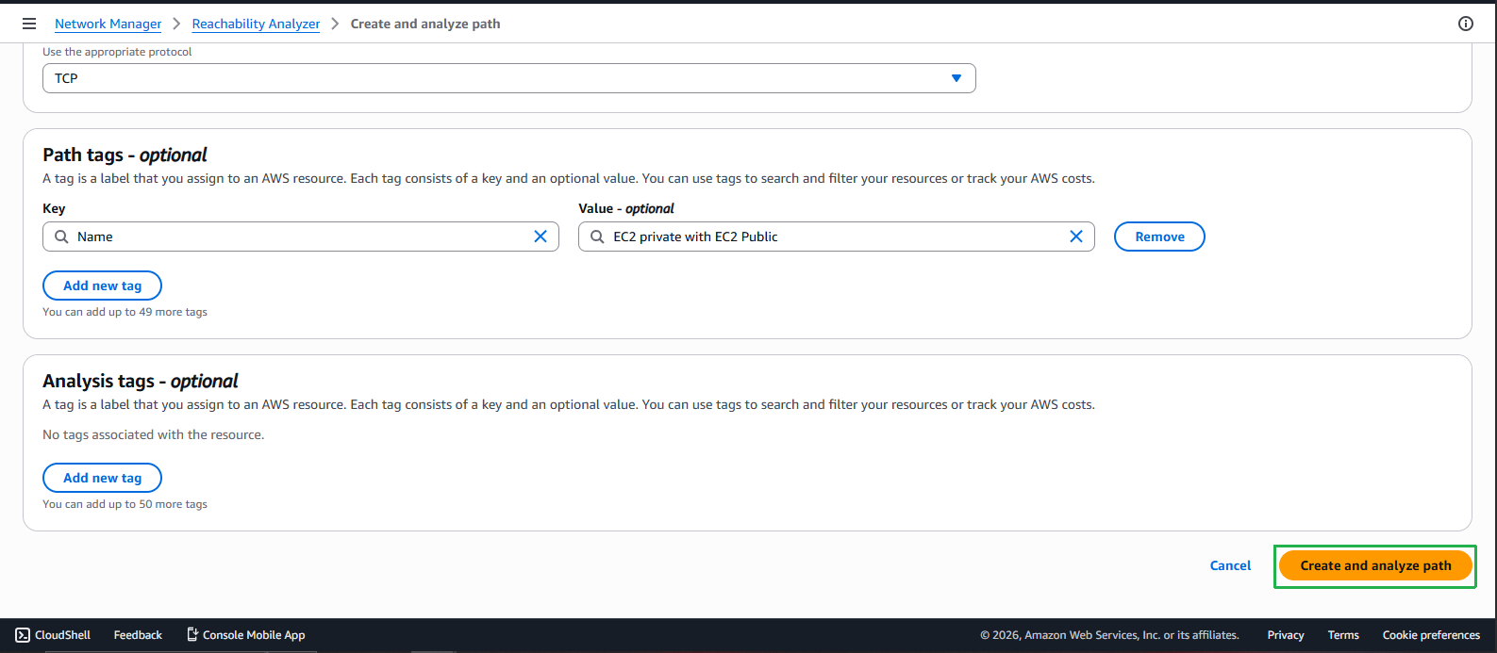This screenshot has width=1497, height=653.
Task: Click the Cancel button
Action: click(x=1230, y=565)
